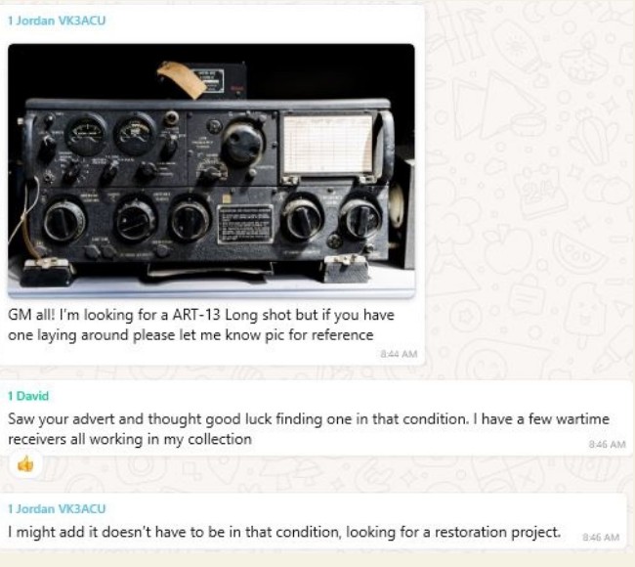Click the white frequency chart panel in the radio photo
The width and height of the screenshot is (635, 567).
(328, 145)
